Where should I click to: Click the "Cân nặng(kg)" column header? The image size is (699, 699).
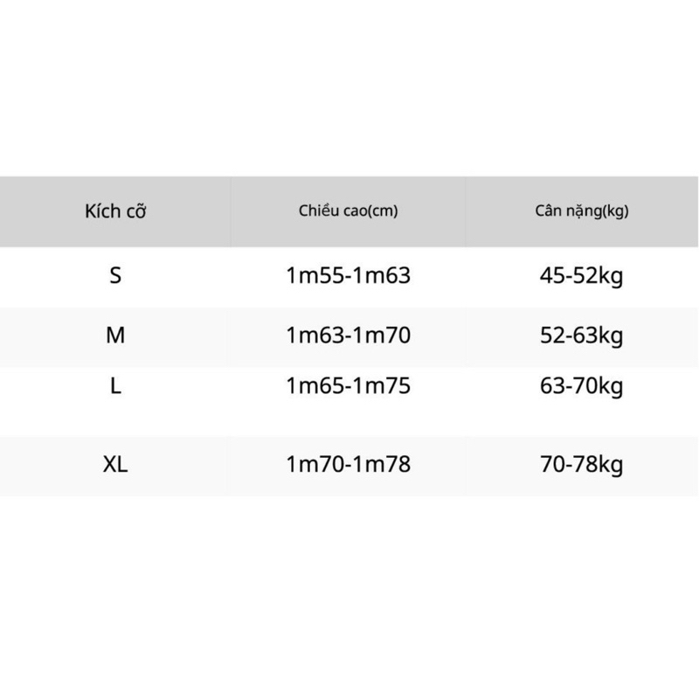coord(582,211)
